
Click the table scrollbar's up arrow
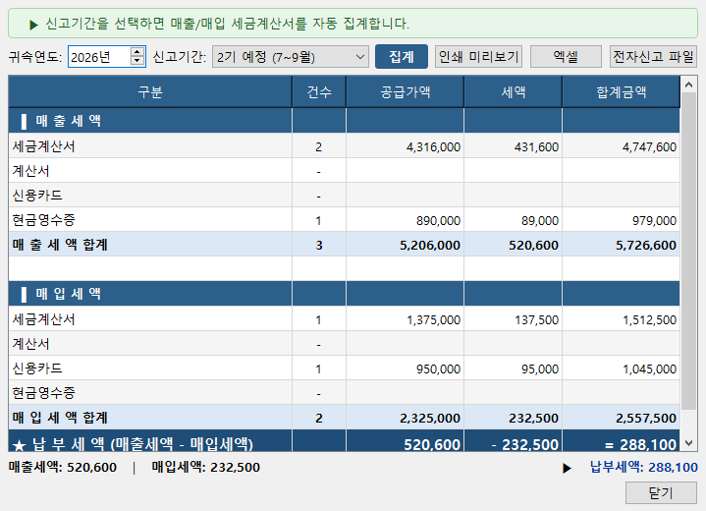[x=688, y=85]
